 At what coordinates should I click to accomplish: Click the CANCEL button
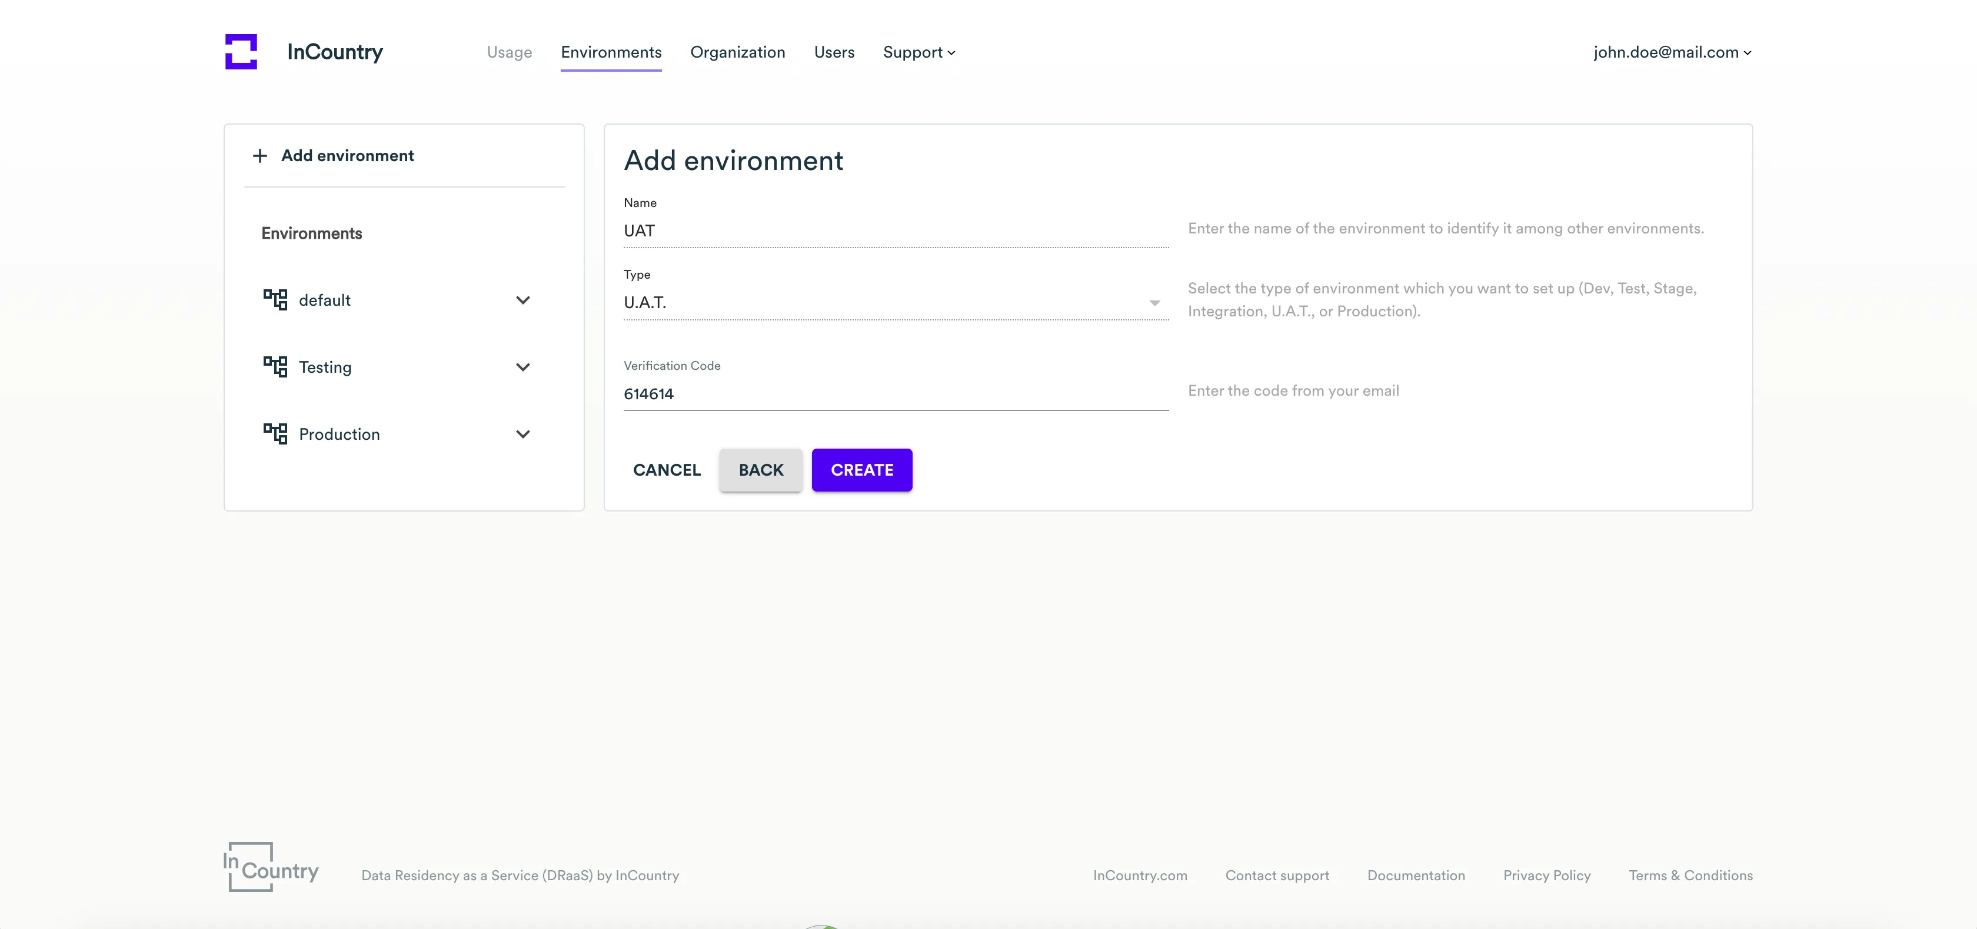666,469
